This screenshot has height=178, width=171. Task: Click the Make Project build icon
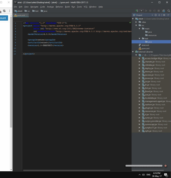[137, 11]
